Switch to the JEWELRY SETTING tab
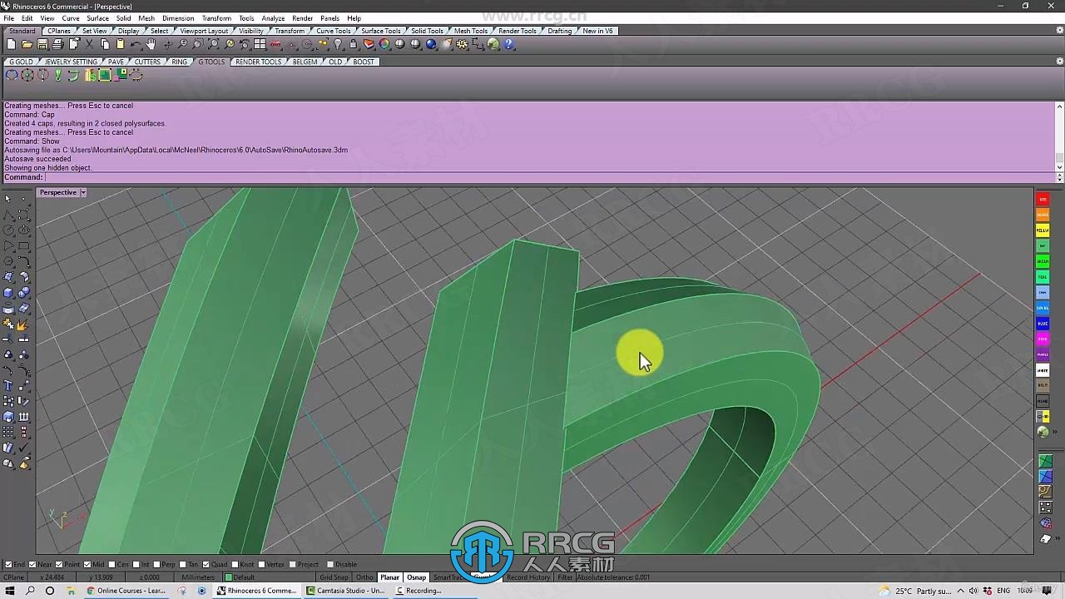The height and width of the screenshot is (599, 1065). (x=71, y=62)
